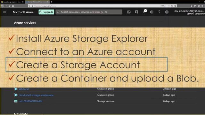Click the 170% zoom level indicator

[x=163, y=6]
